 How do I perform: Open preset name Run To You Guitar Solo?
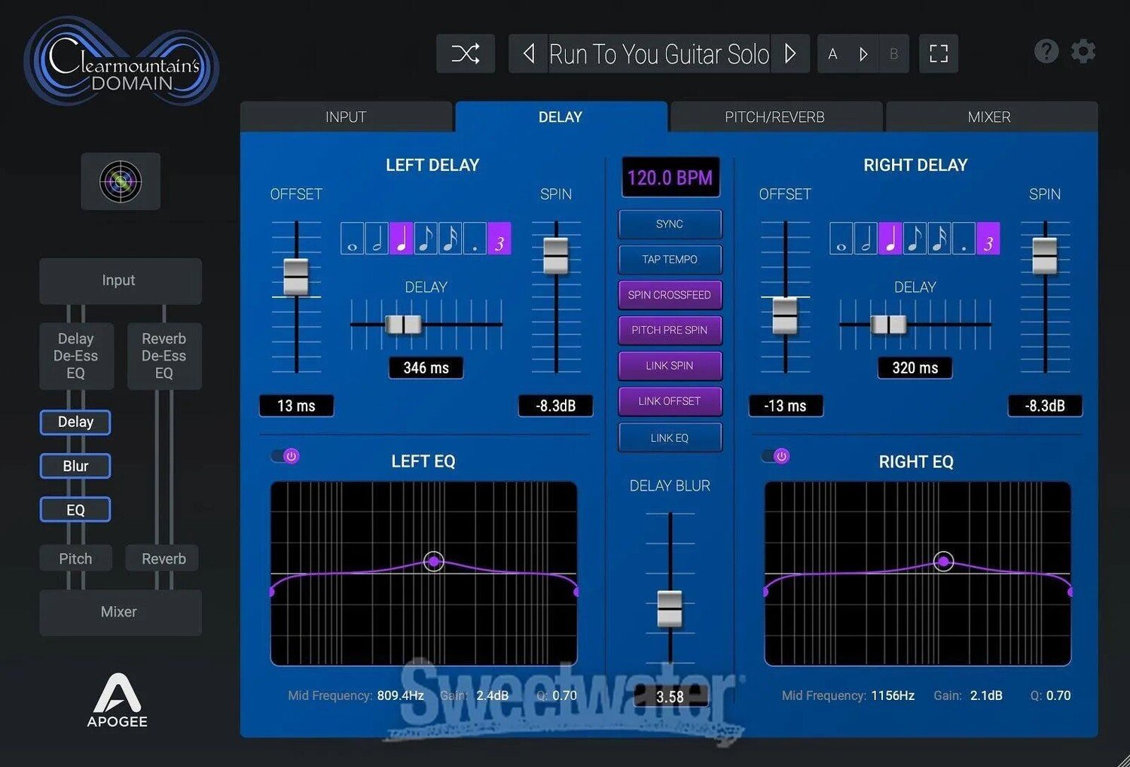click(x=659, y=54)
